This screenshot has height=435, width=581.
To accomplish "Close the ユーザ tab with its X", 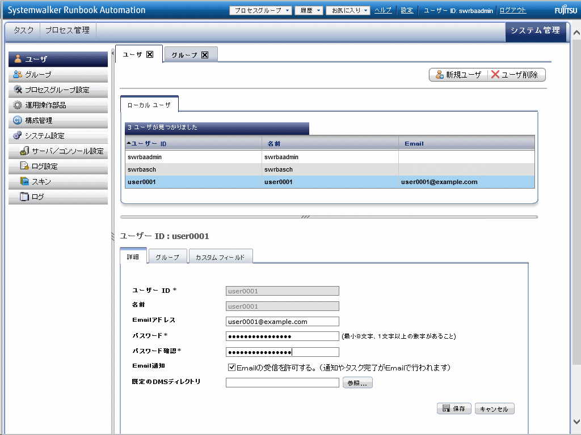I will [x=150, y=54].
